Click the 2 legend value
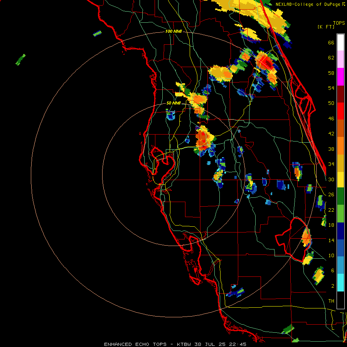 (x=333, y=286)
